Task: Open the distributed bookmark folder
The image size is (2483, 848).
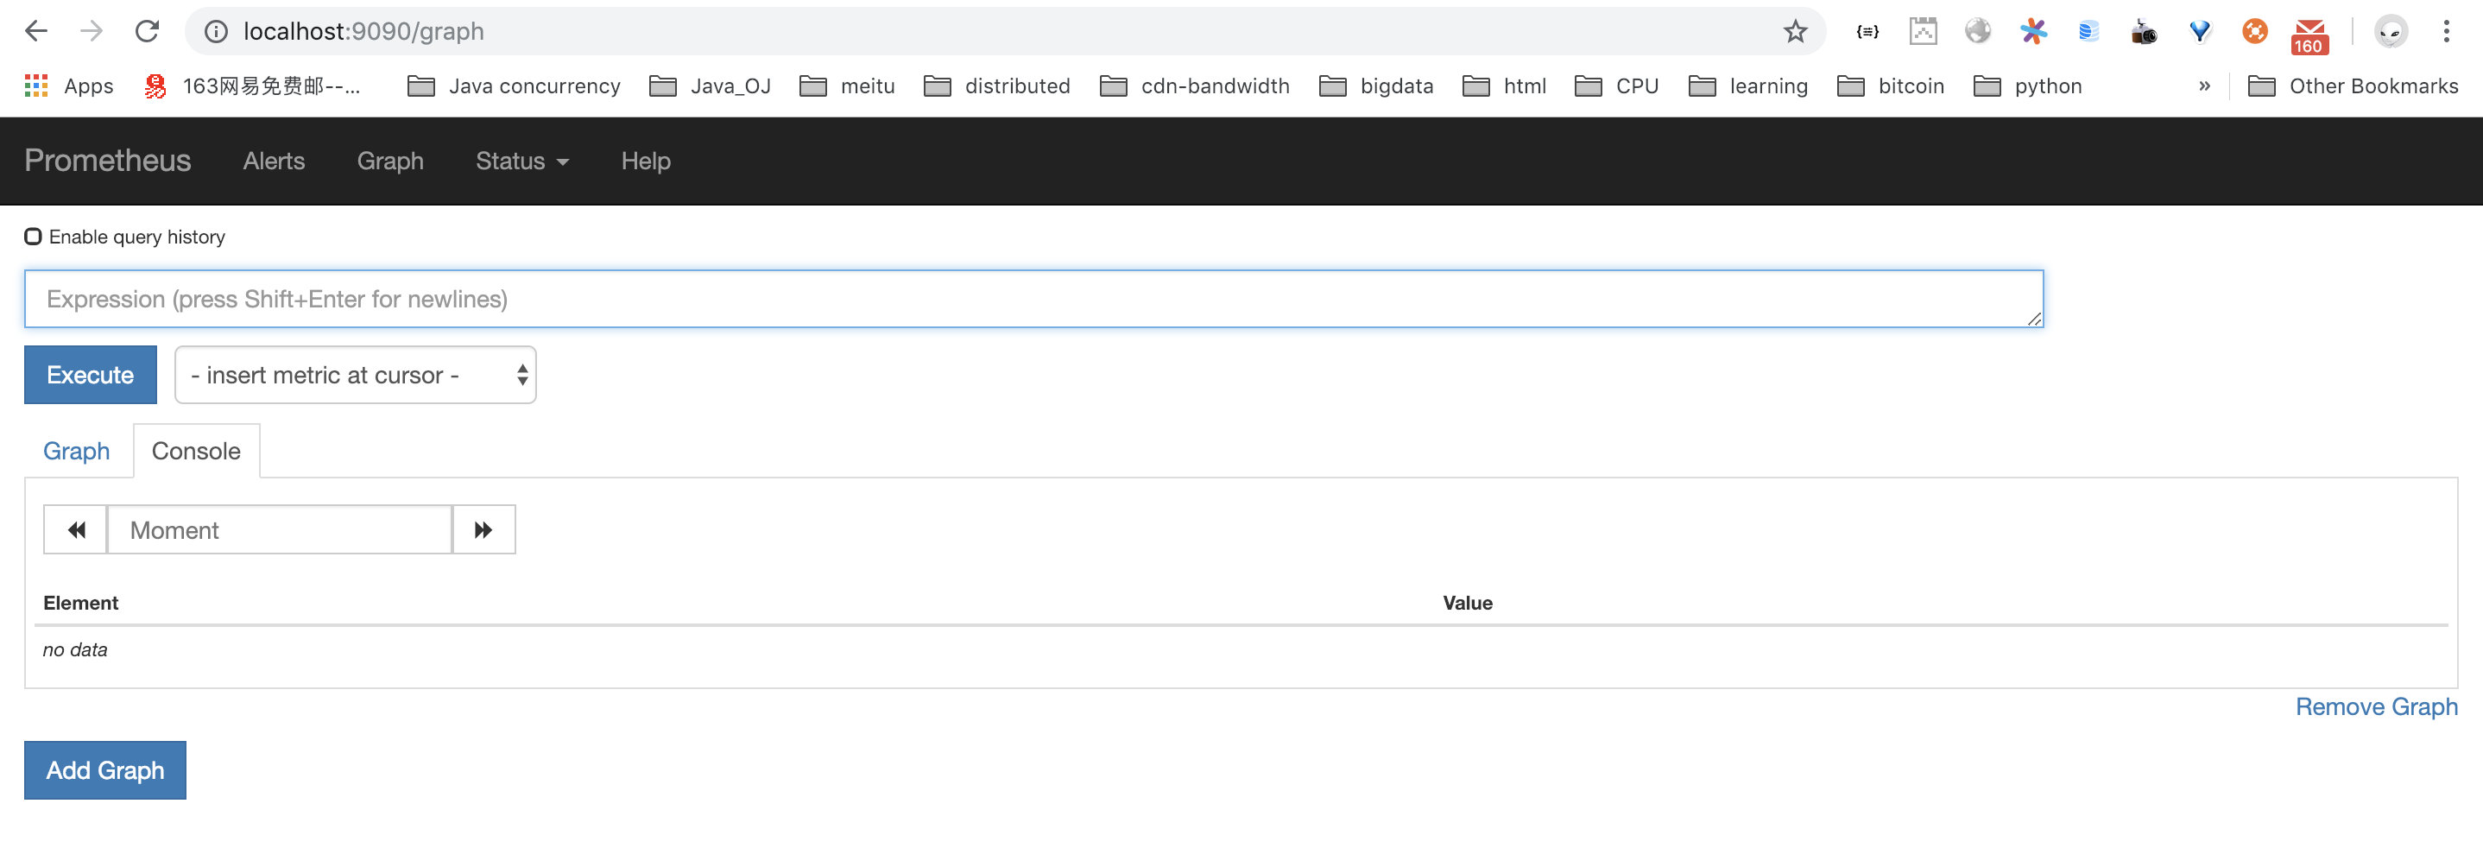Action: pyautogui.click(x=996, y=85)
